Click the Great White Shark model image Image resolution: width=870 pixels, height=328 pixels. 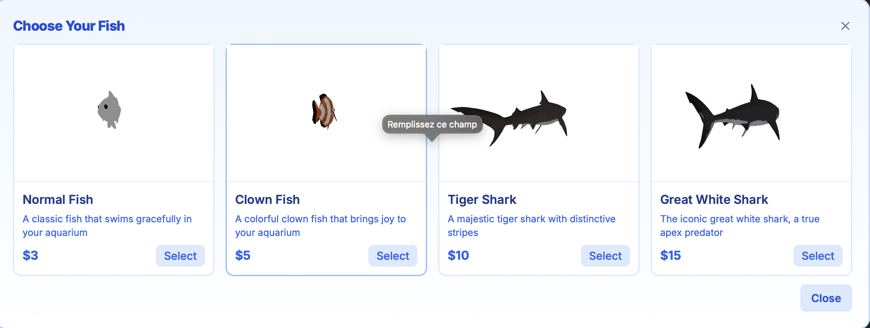tap(733, 116)
